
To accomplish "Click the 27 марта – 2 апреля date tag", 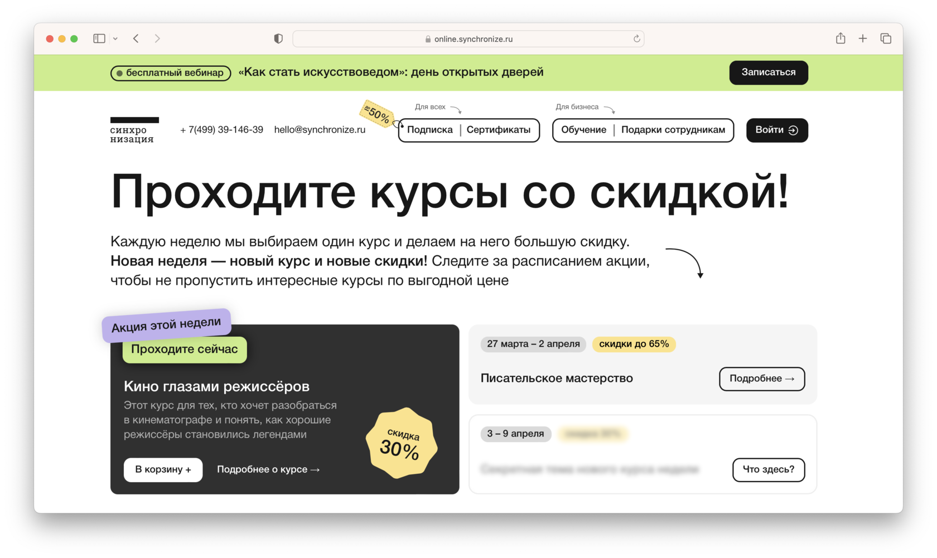I will pyautogui.click(x=533, y=344).
